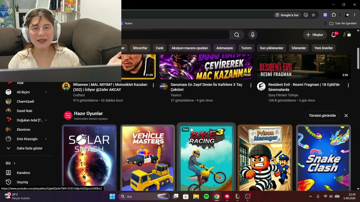Image resolution: width=360 pixels, height=202 pixels.
Task: Open the Doğukan Adal subscription
Action: click(x=27, y=120)
